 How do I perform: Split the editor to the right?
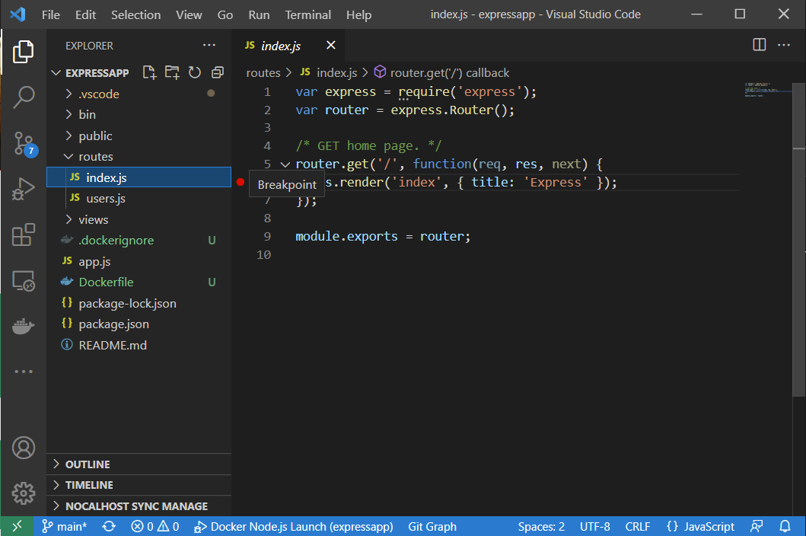tap(760, 45)
